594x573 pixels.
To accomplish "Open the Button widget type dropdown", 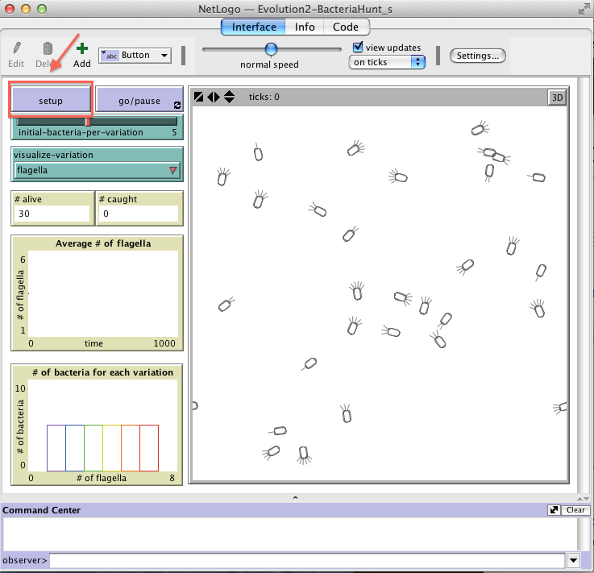I will [x=135, y=55].
